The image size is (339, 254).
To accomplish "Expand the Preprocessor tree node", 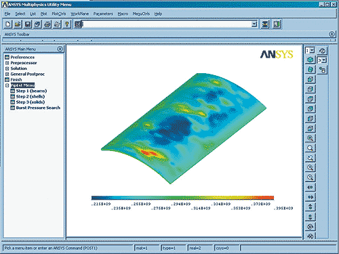I will coord(7,63).
